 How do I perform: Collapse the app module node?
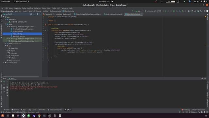(x=4, y=17)
